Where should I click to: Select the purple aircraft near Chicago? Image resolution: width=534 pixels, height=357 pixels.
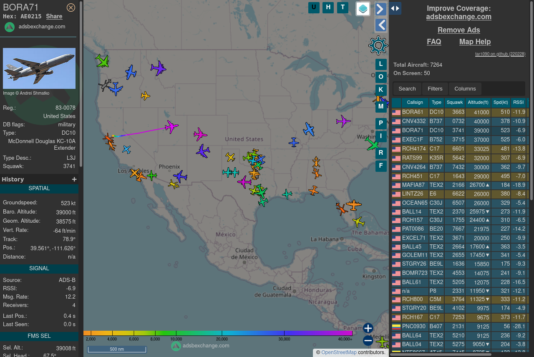(x=343, y=121)
